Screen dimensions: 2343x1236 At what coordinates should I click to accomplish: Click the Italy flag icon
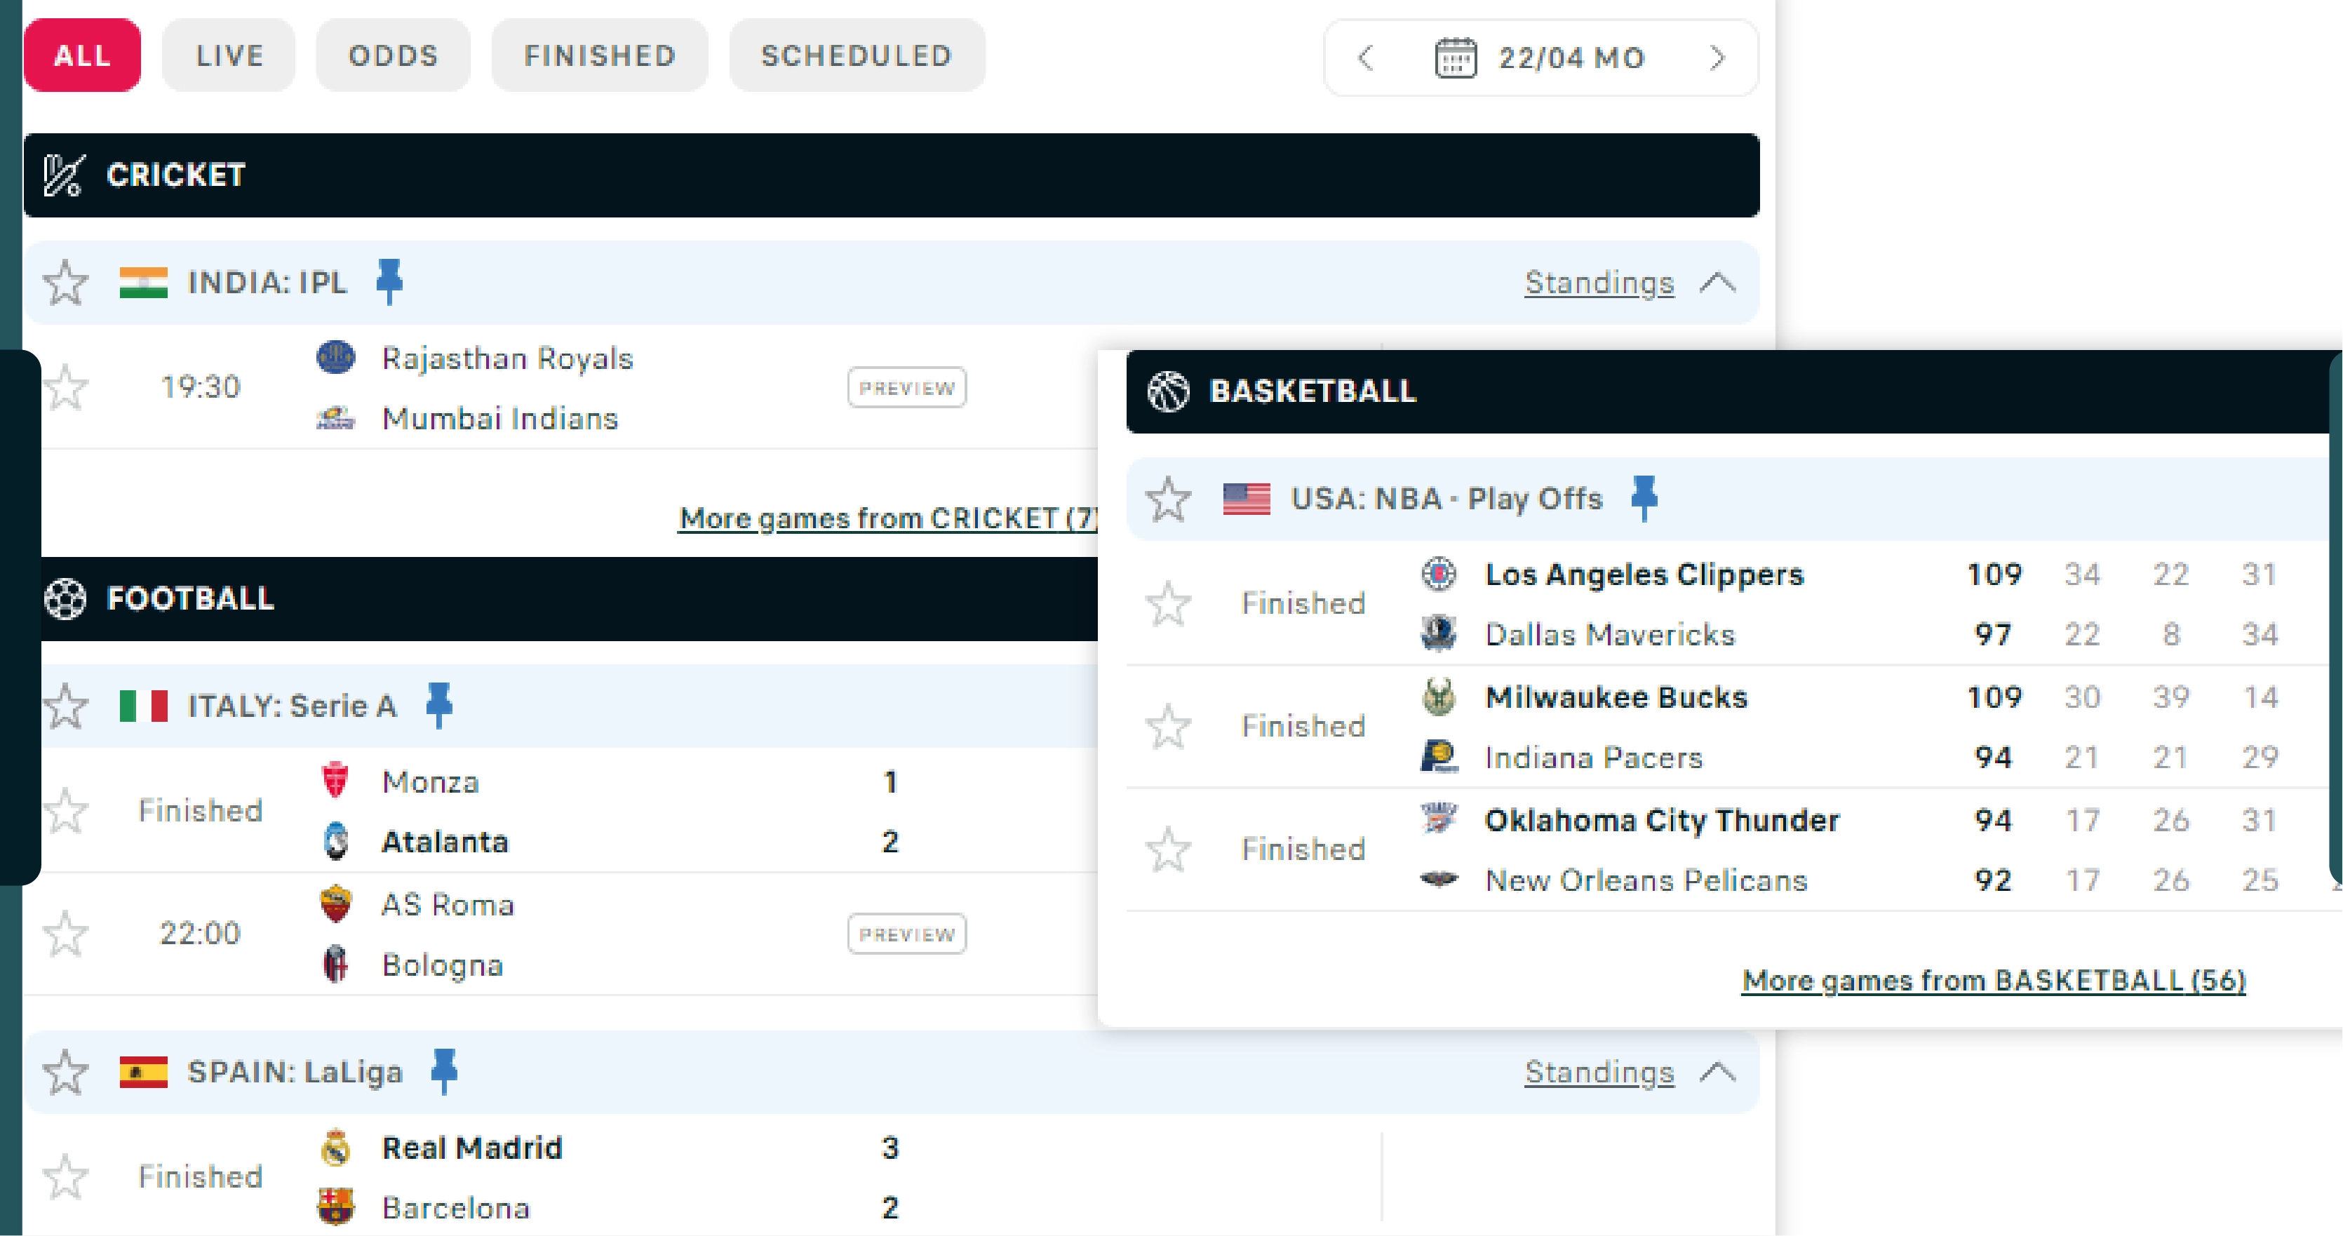(144, 706)
